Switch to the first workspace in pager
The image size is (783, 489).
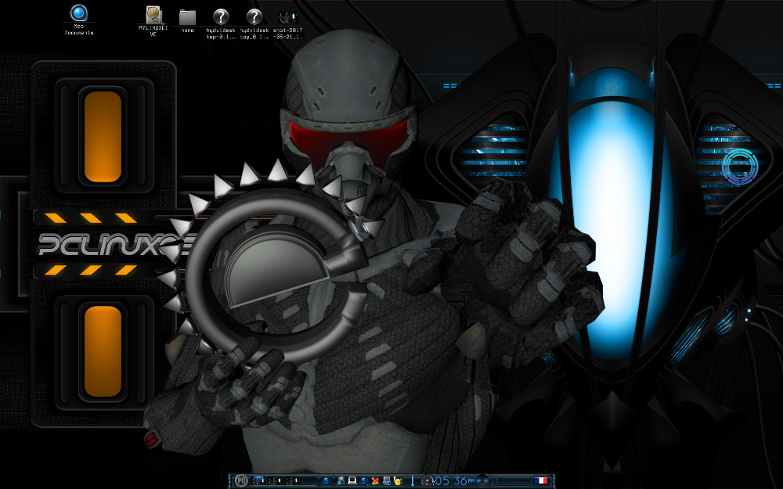258,480
